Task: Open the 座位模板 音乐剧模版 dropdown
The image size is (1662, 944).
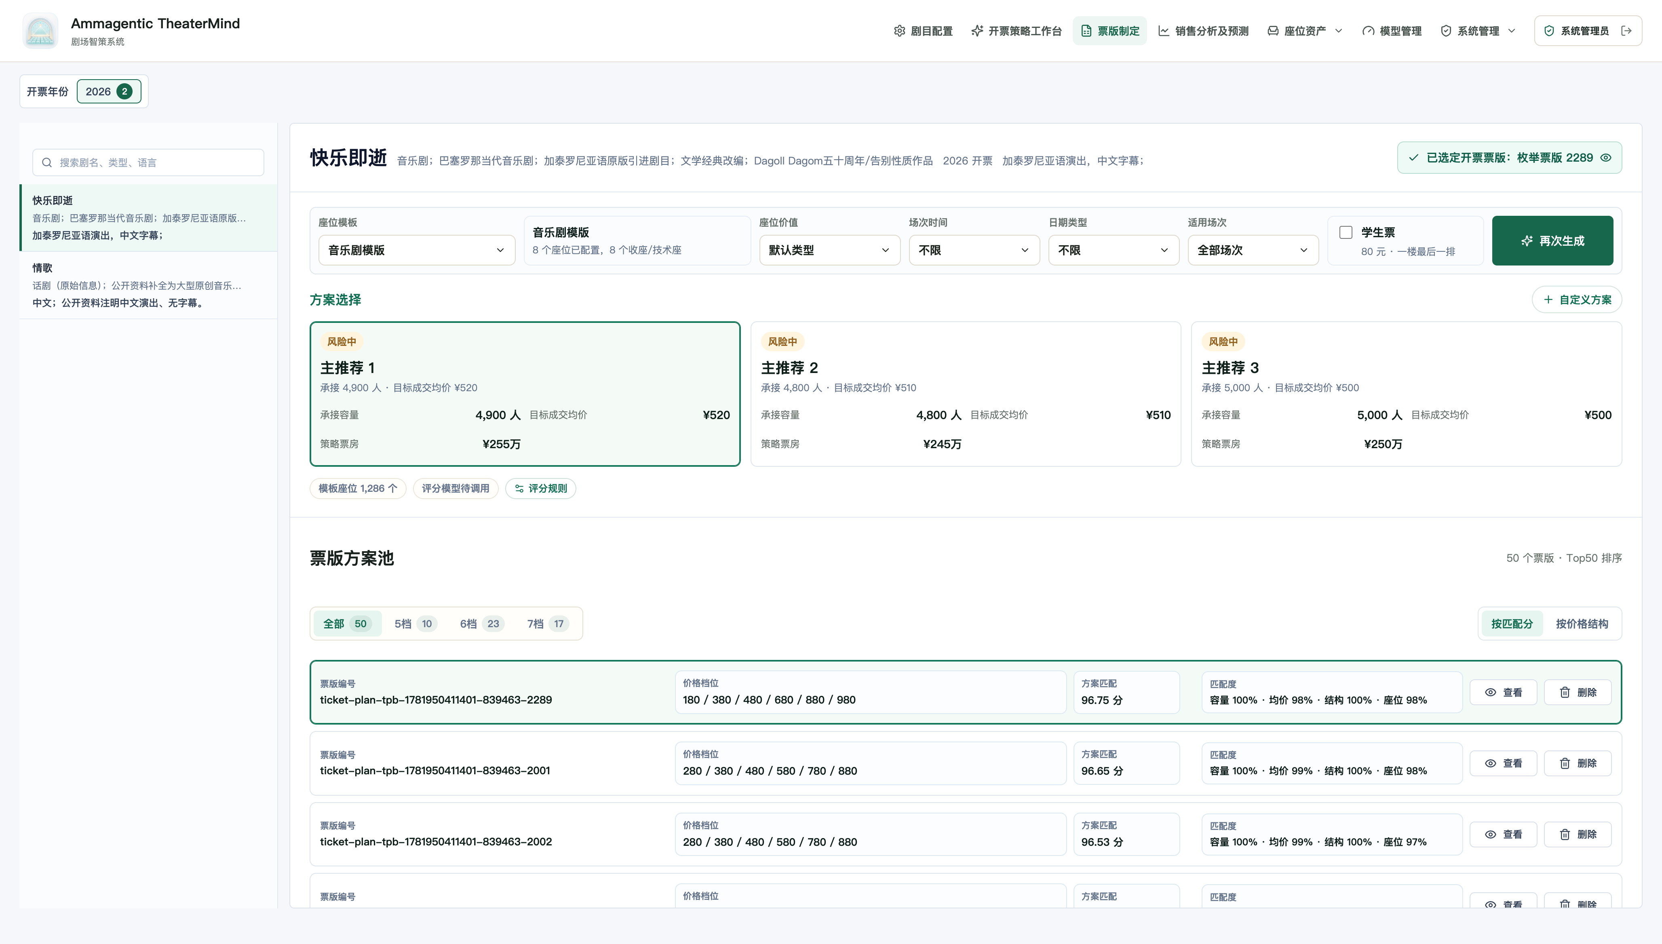Action: 416,250
